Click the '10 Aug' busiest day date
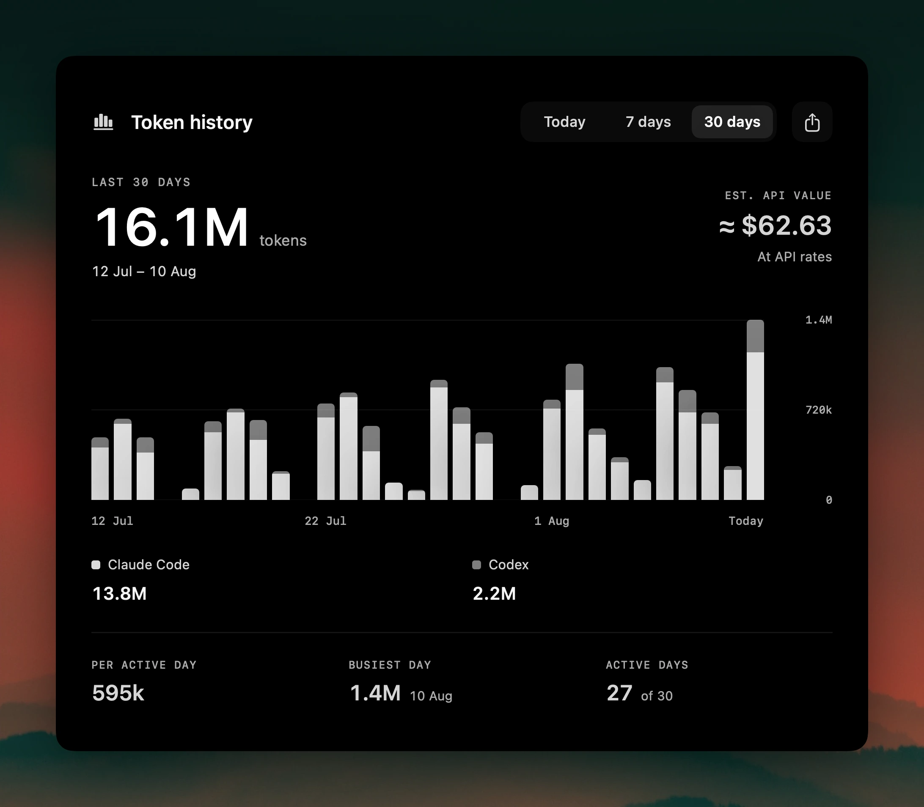Image resolution: width=924 pixels, height=807 pixels. pos(431,696)
